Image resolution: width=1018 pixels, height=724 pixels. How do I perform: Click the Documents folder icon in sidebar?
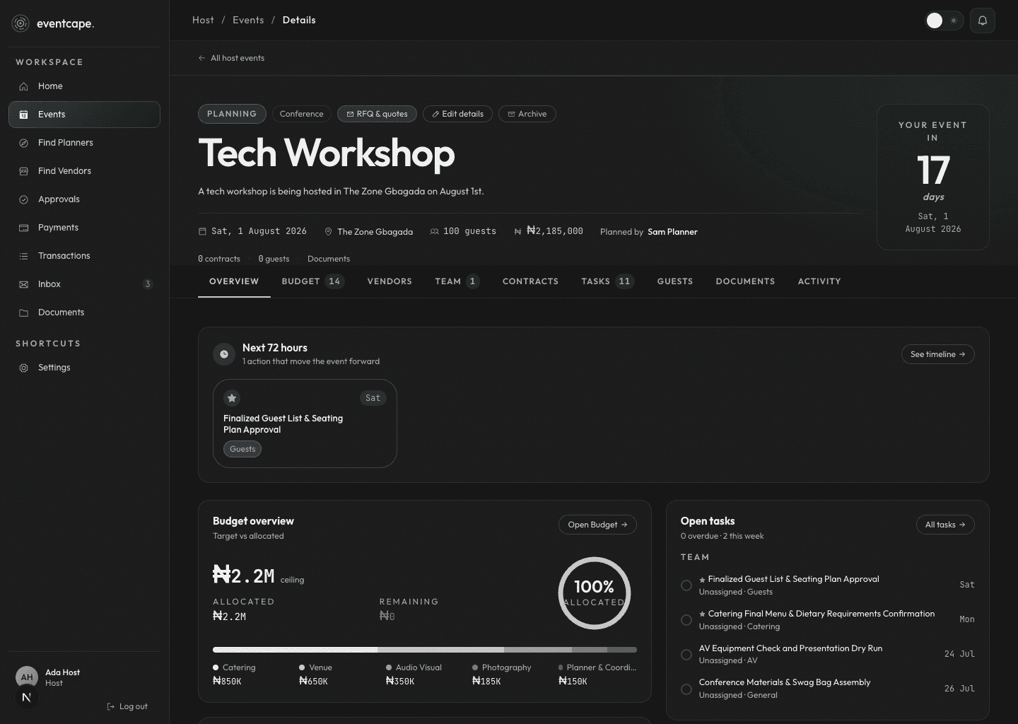23,313
